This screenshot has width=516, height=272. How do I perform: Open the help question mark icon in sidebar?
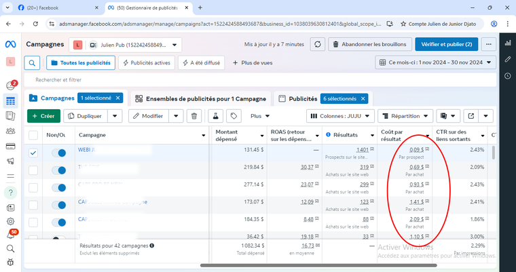pos(11,192)
